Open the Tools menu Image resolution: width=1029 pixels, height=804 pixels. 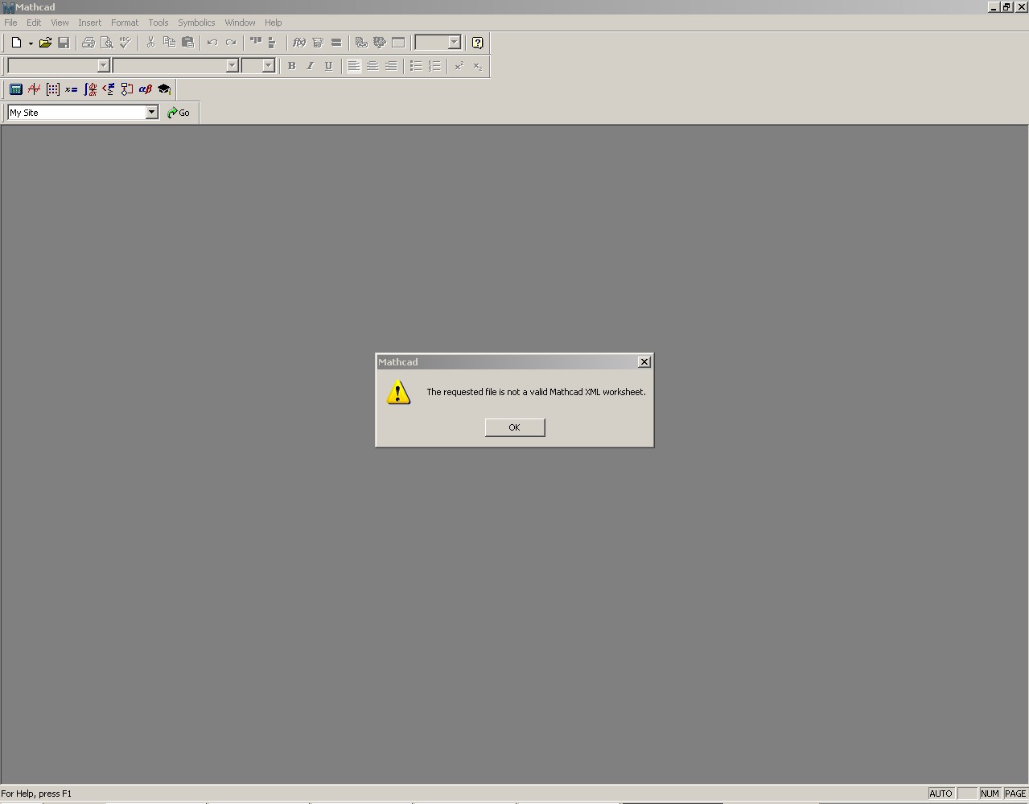coord(158,23)
